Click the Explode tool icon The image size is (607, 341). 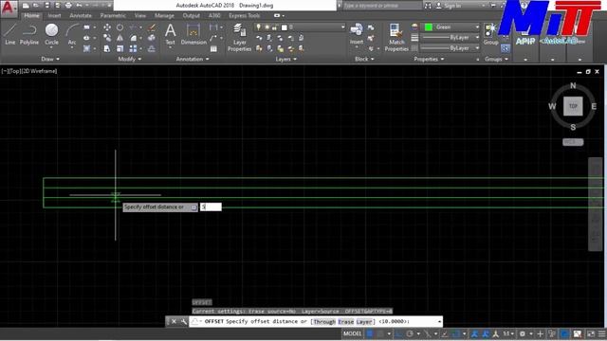click(x=152, y=38)
